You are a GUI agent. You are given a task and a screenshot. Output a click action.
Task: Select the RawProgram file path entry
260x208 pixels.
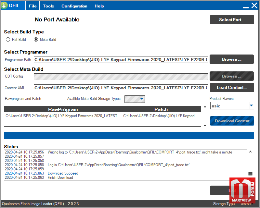pyautogui.click(x=63, y=116)
